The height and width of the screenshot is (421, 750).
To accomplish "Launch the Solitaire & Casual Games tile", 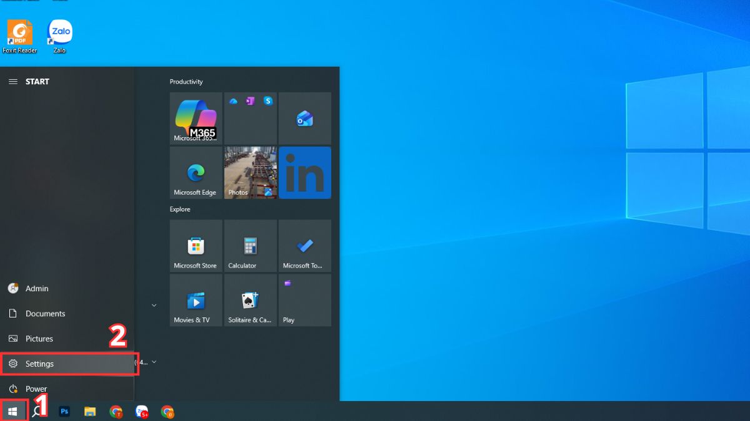I will pyautogui.click(x=251, y=300).
